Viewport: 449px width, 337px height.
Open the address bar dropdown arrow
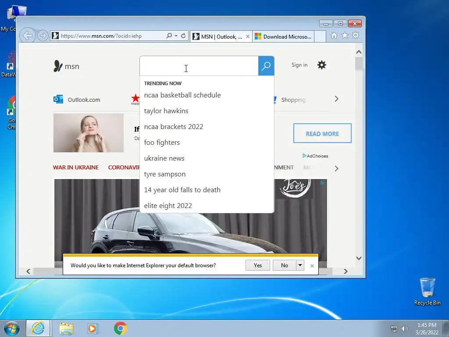click(176, 36)
